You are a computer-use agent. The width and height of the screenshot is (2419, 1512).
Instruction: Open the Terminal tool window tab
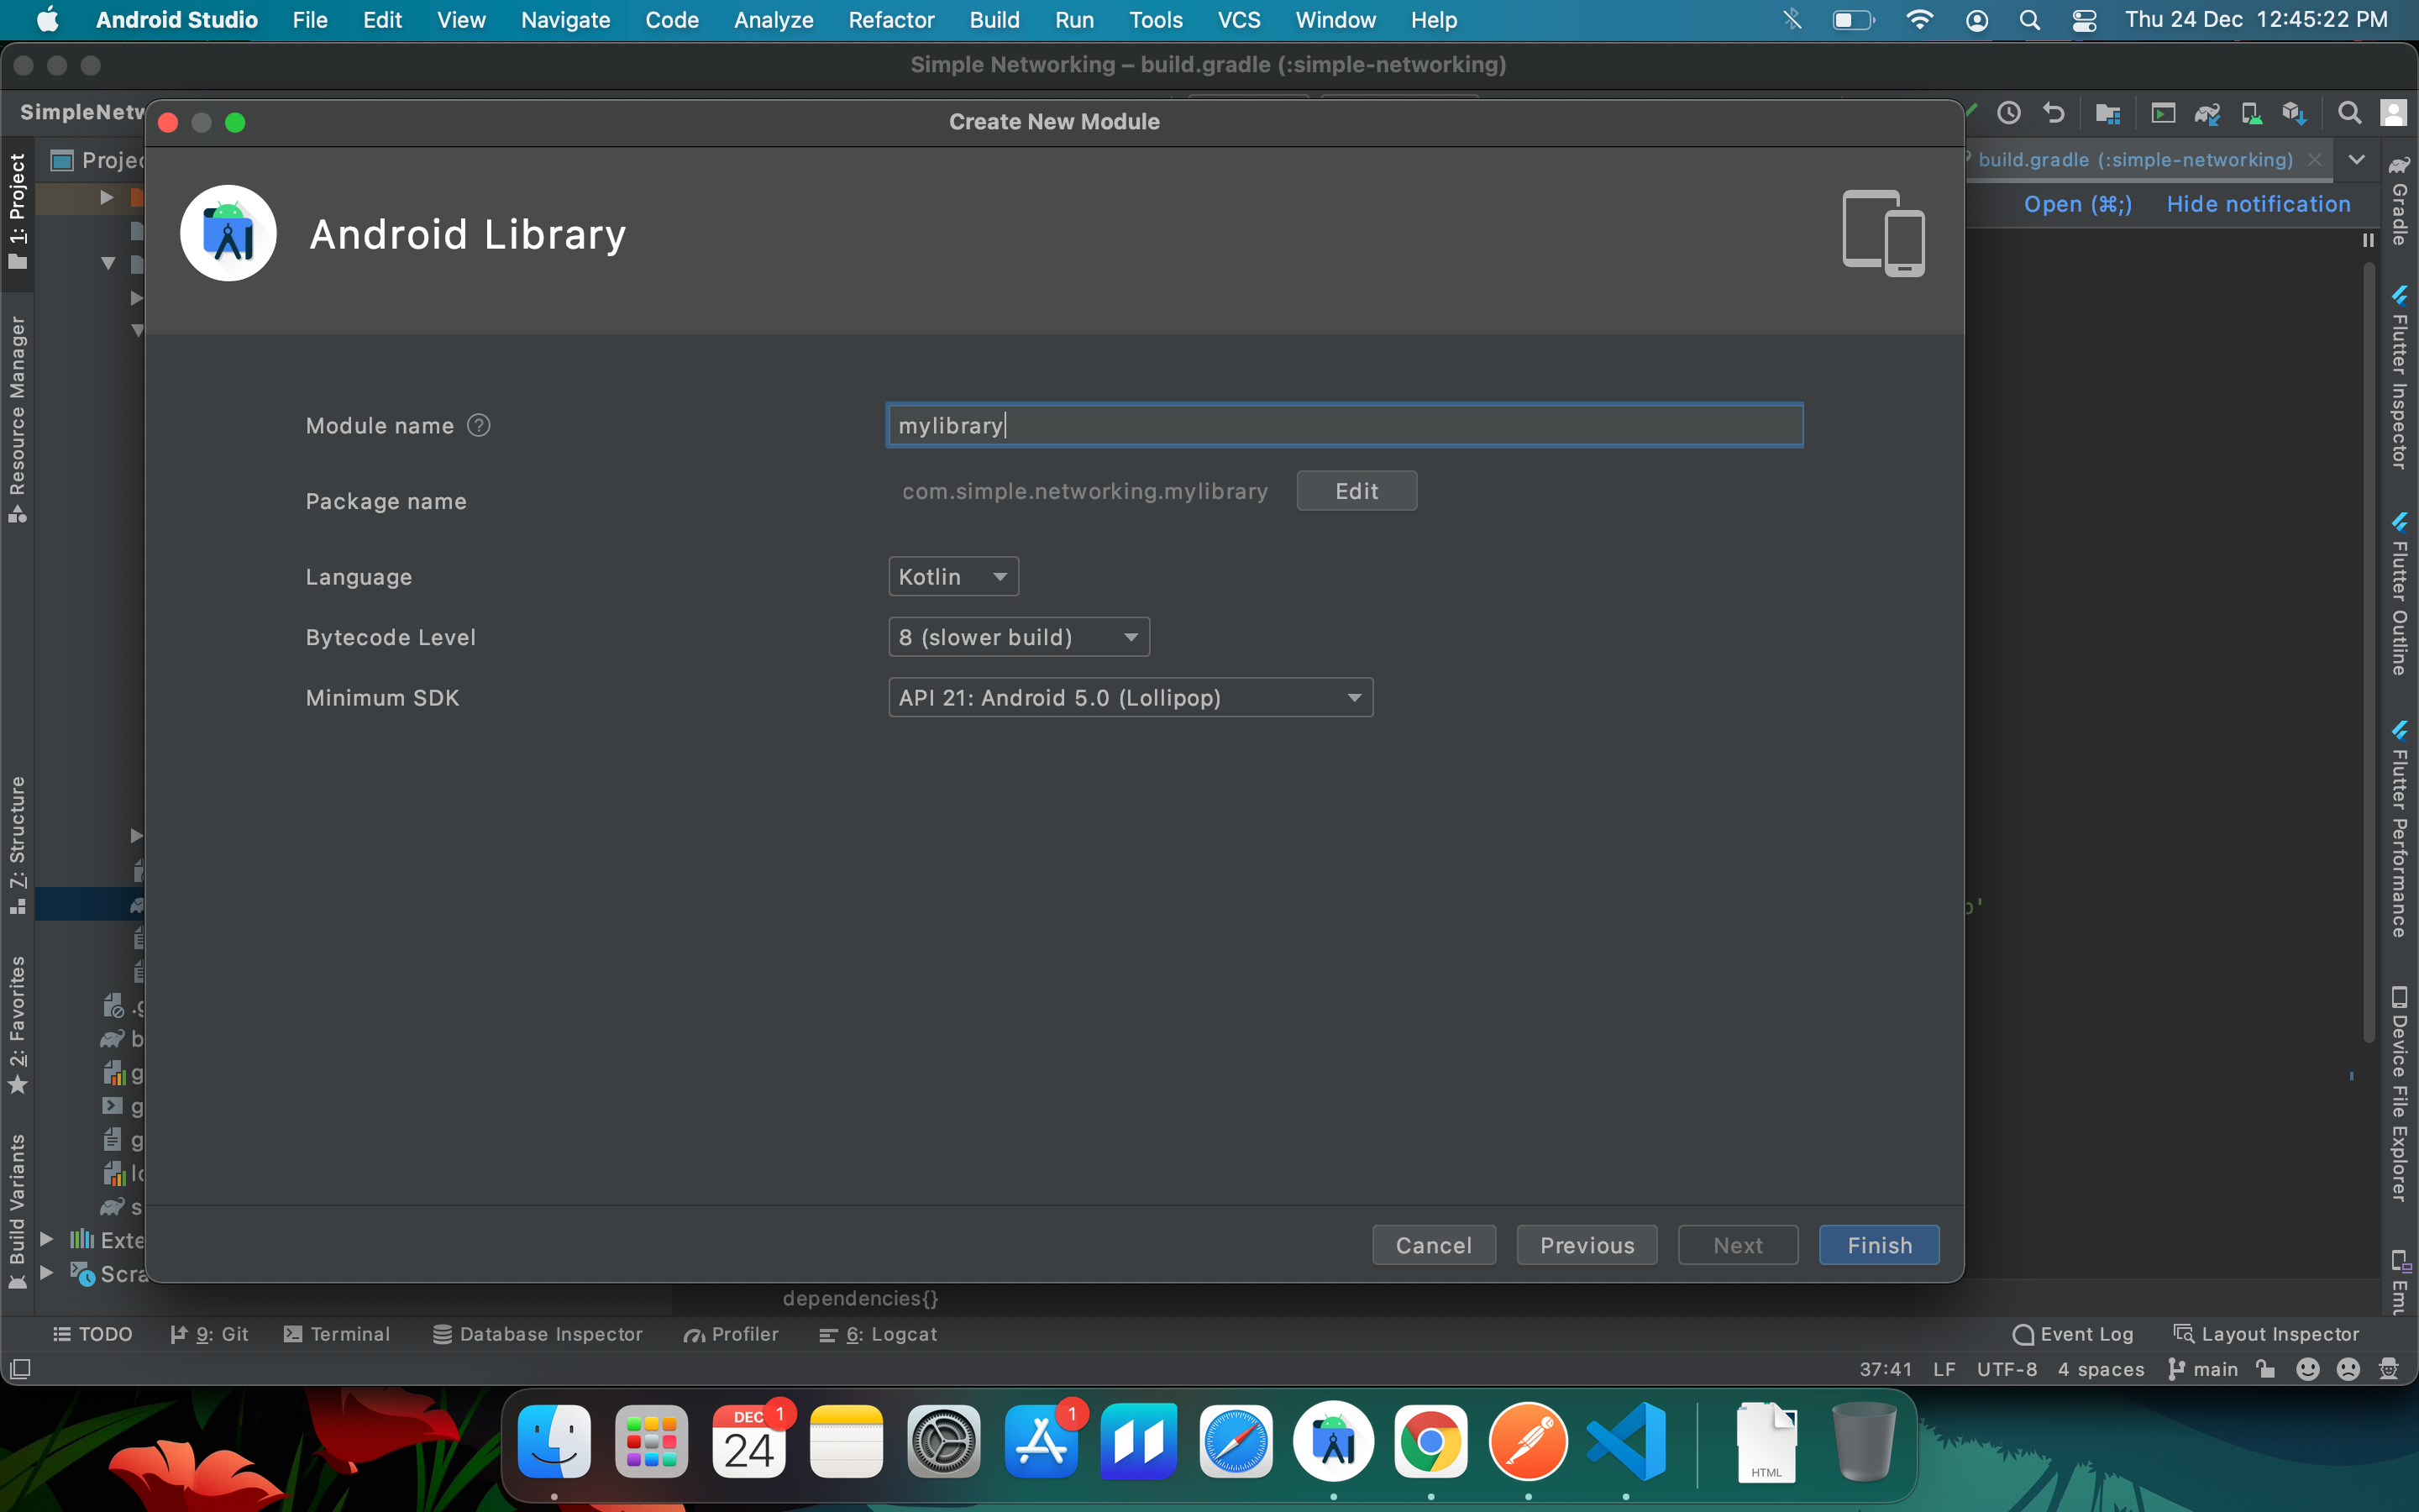(337, 1334)
